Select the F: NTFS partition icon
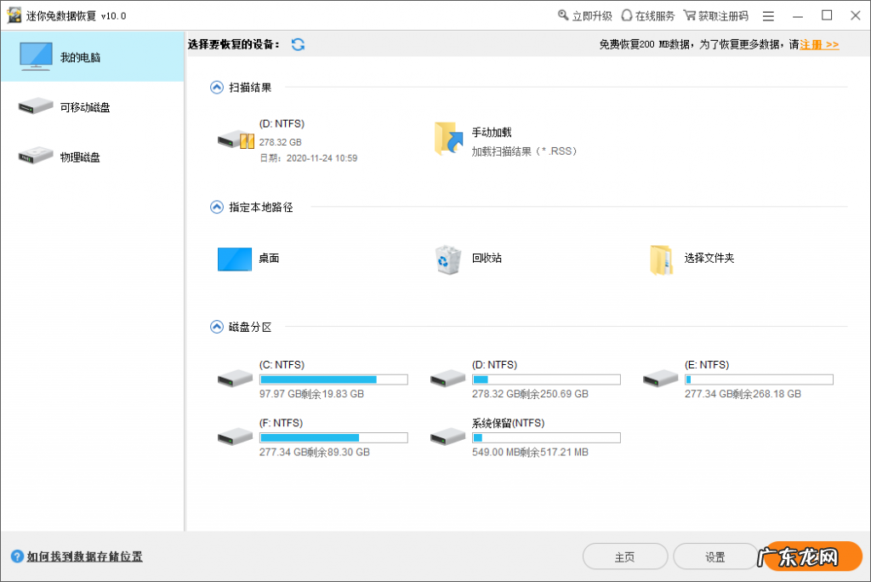Image resolution: width=871 pixels, height=582 pixels. coord(236,436)
